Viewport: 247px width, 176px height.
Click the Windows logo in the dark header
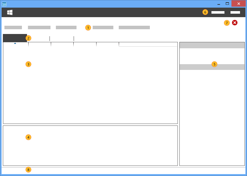[10, 12]
